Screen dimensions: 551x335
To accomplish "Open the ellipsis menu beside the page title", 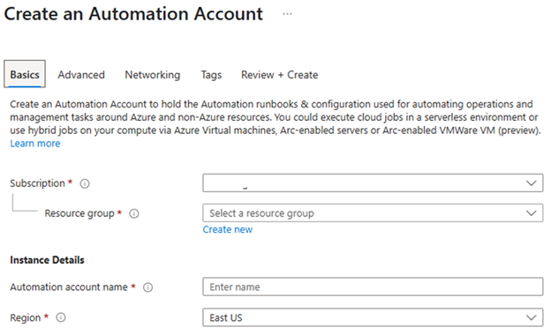I will point(287,14).
